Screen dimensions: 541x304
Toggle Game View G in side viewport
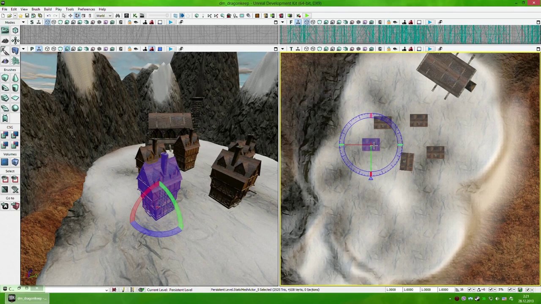[x=120, y=22]
